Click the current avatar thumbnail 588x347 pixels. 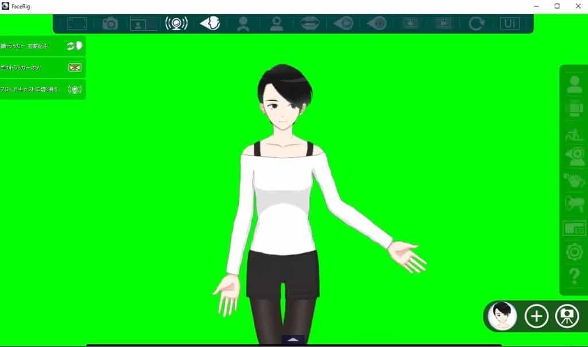502,316
